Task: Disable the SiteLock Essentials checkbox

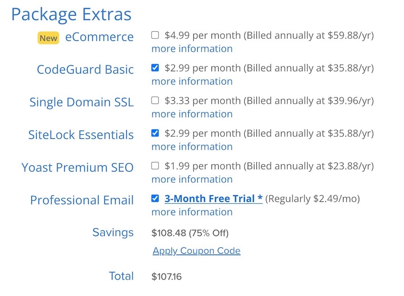Action: [155, 133]
